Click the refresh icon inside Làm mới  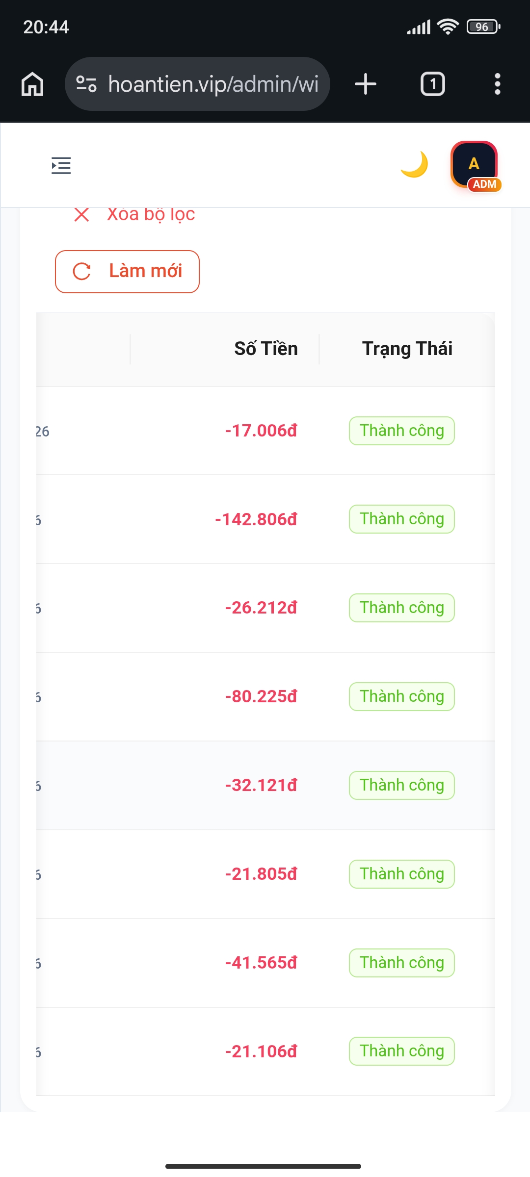click(x=82, y=271)
